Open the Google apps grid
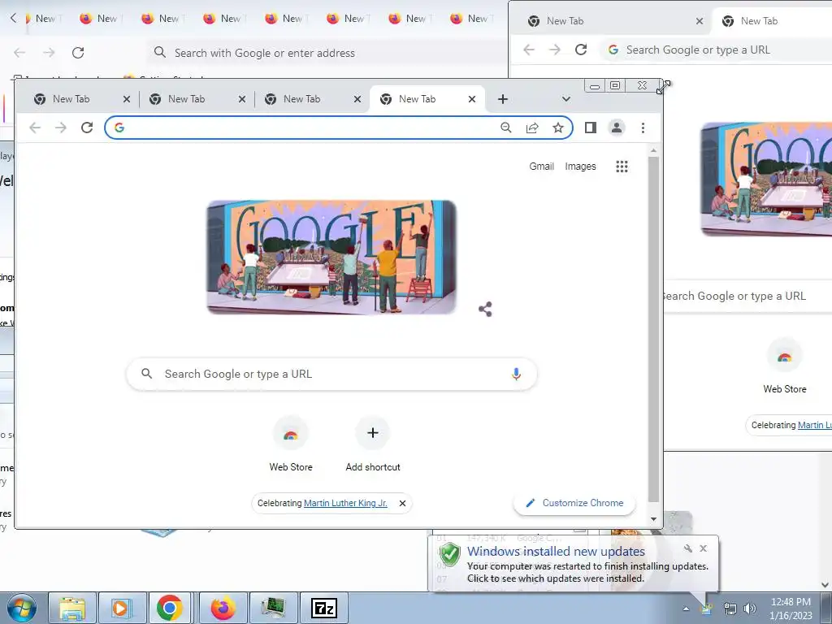Image resolution: width=832 pixels, height=624 pixels. [622, 167]
